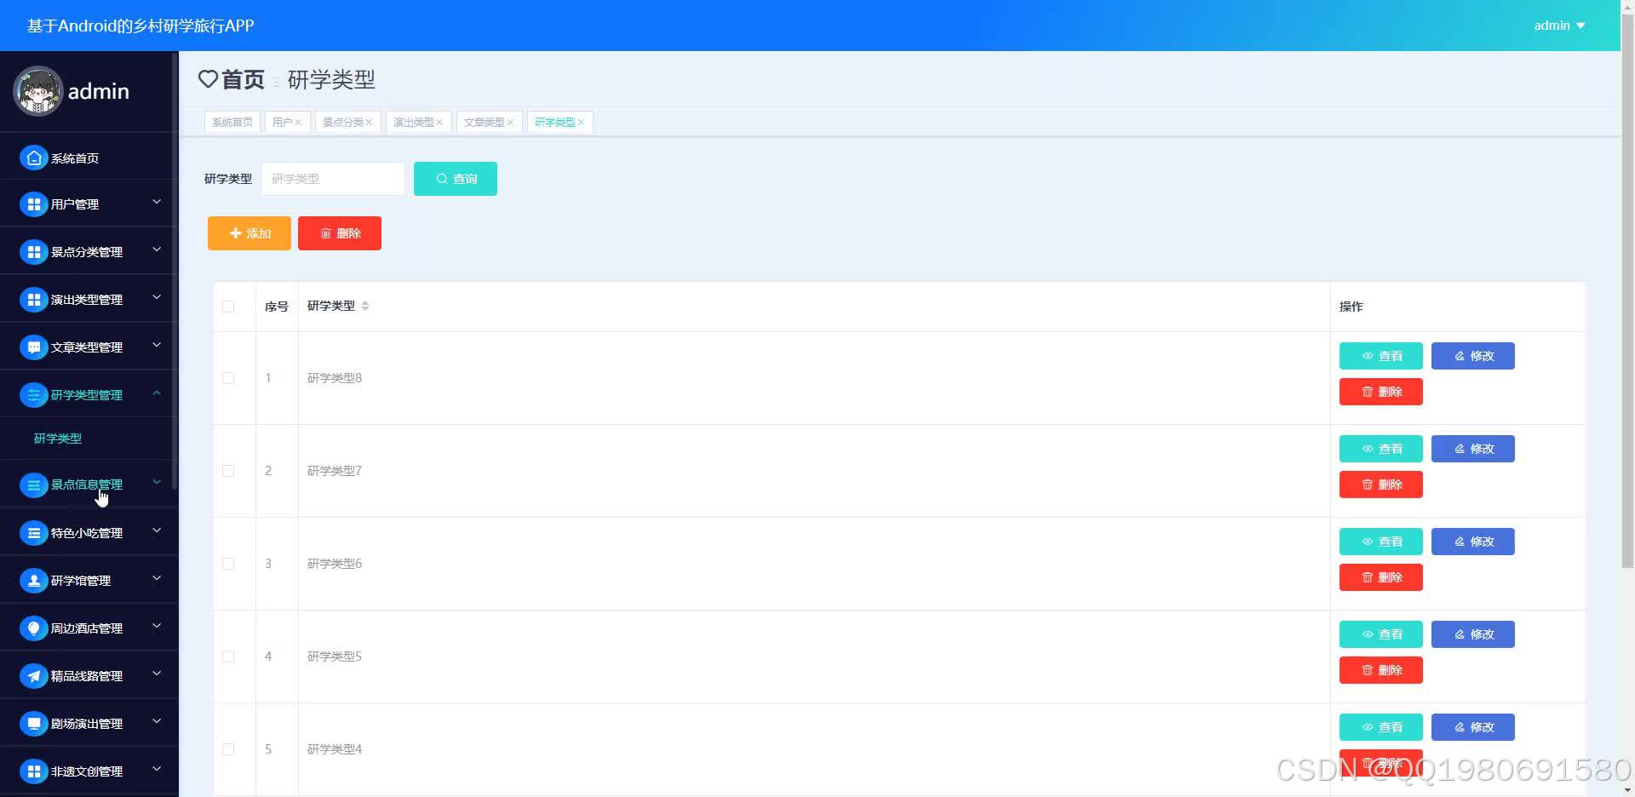Click the red bulk 删除 button
Screen dimensions: 1635x797
(340, 233)
